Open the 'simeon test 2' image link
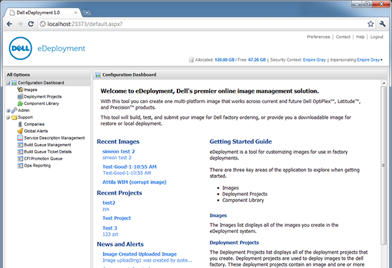Viewport: 392px width, 268px height. pyautogui.click(x=118, y=152)
